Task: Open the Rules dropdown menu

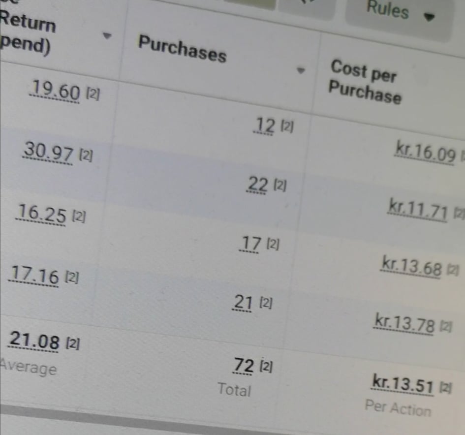Action: [401, 14]
